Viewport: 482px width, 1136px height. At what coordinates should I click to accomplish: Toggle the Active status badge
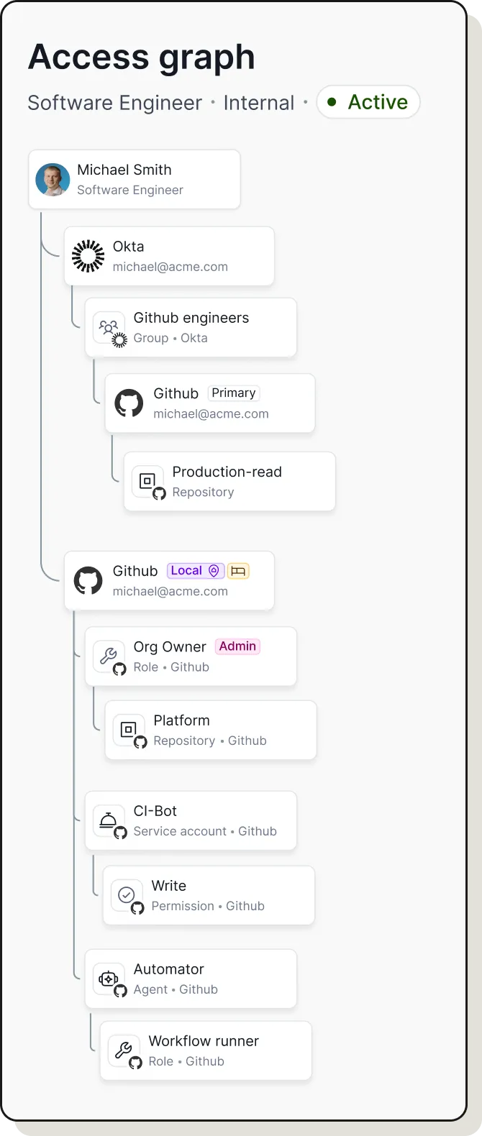[368, 101]
